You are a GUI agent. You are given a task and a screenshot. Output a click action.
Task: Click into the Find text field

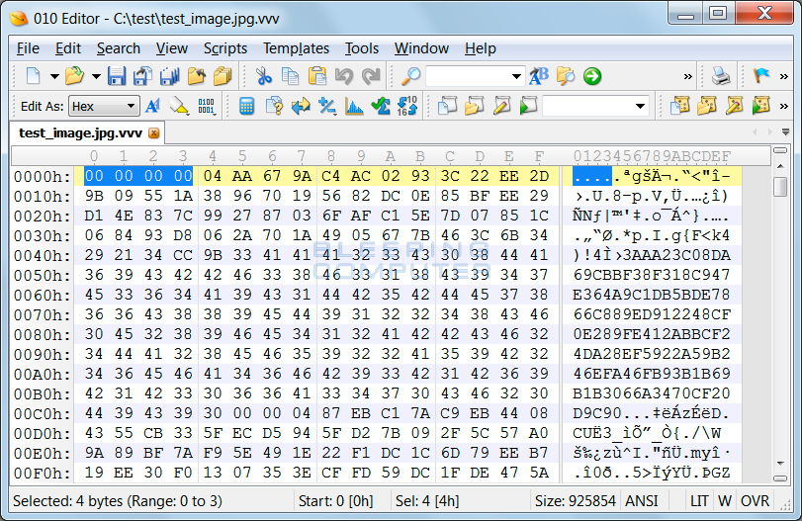tap(468, 77)
